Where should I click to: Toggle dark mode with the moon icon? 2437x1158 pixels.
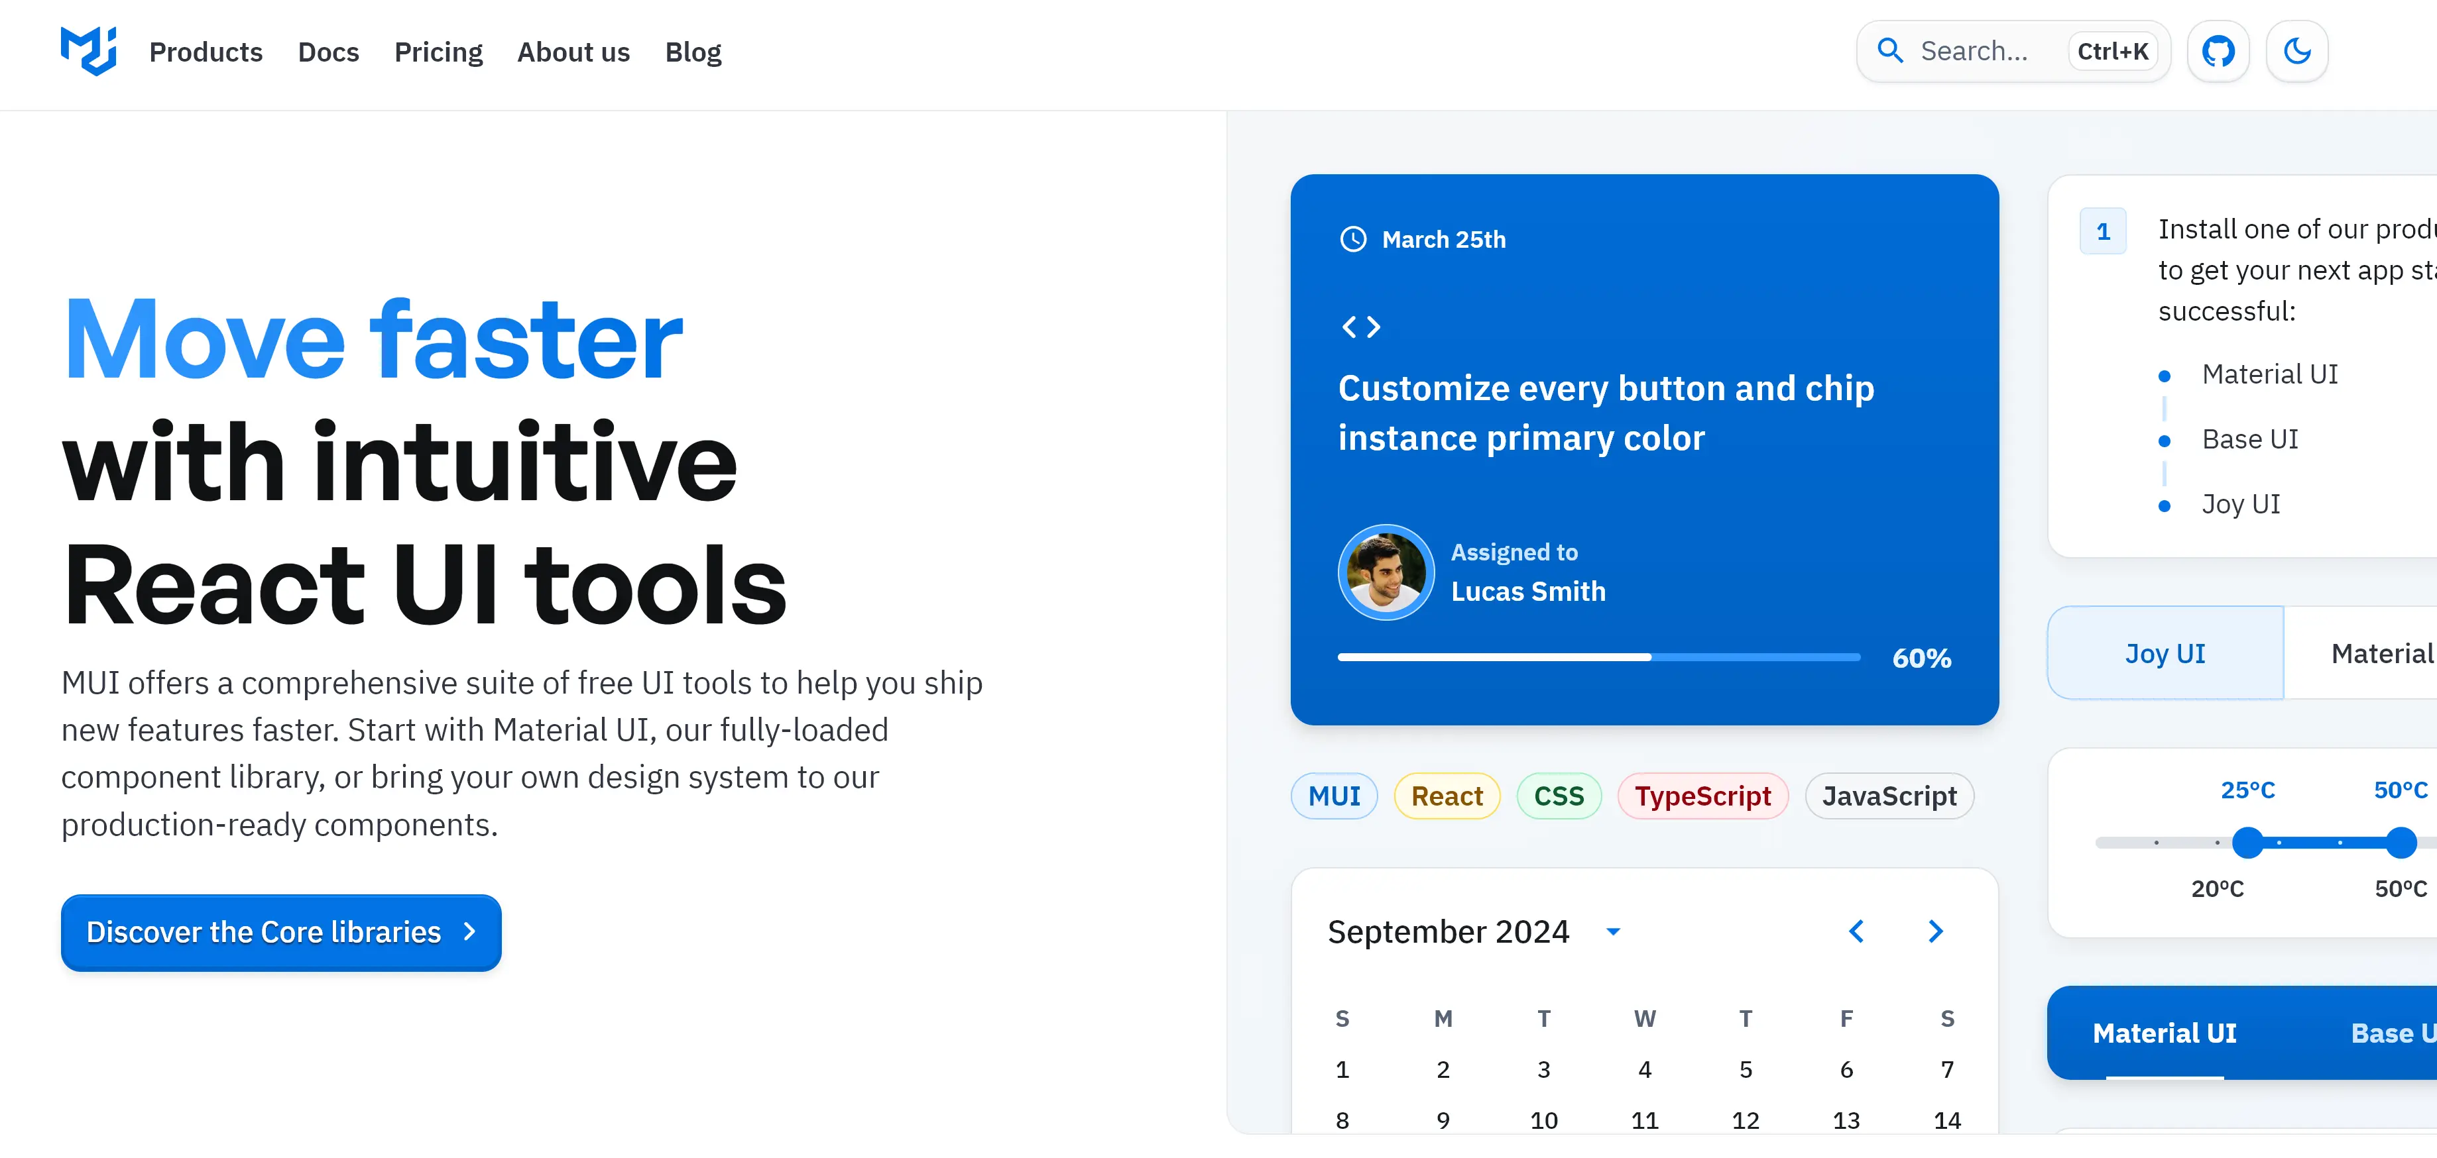pos(2297,51)
